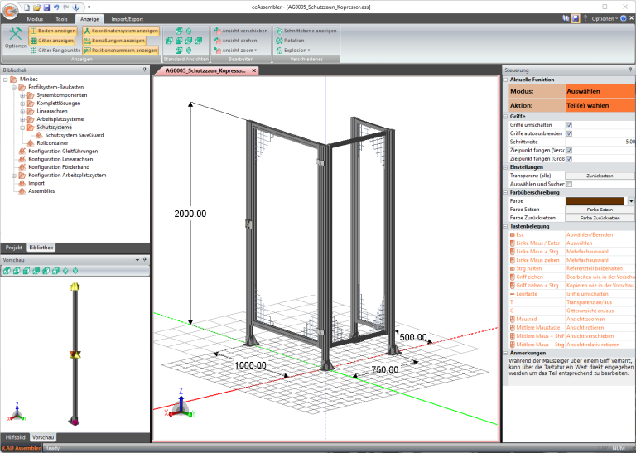
Task: Click the save icon in quick access toolbar
Action: 47,7
